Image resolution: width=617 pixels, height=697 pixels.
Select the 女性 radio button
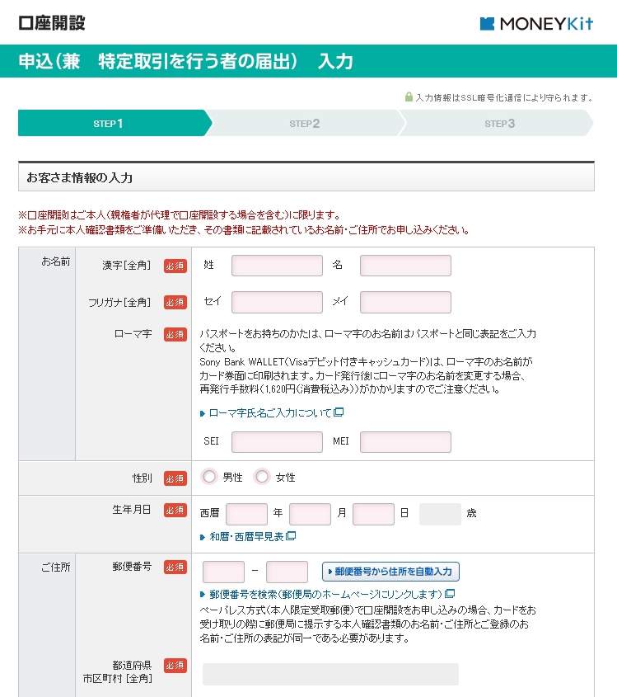click(x=262, y=477)
